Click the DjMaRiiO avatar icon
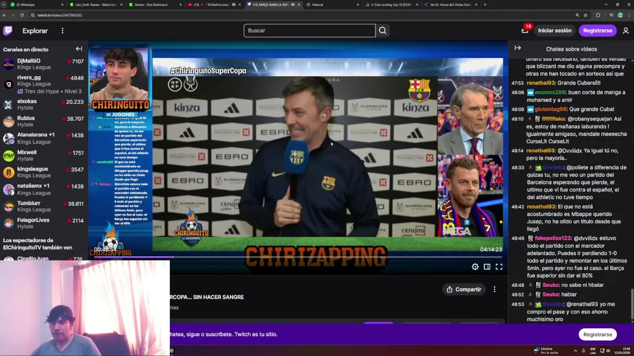Screen dimensions: 634x356 tap(9, 64)
